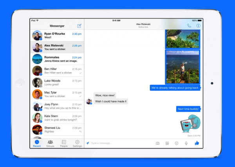Image resolution: width=235 pixels, height=167 pixels.
Task: Switch to the Groups tab
Action: coord(50,143)
